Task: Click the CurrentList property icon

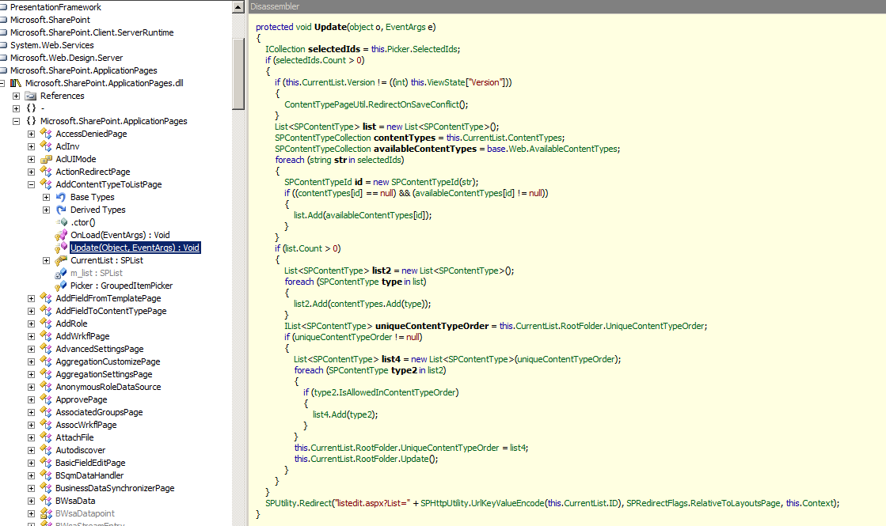Action: [61, 260]
